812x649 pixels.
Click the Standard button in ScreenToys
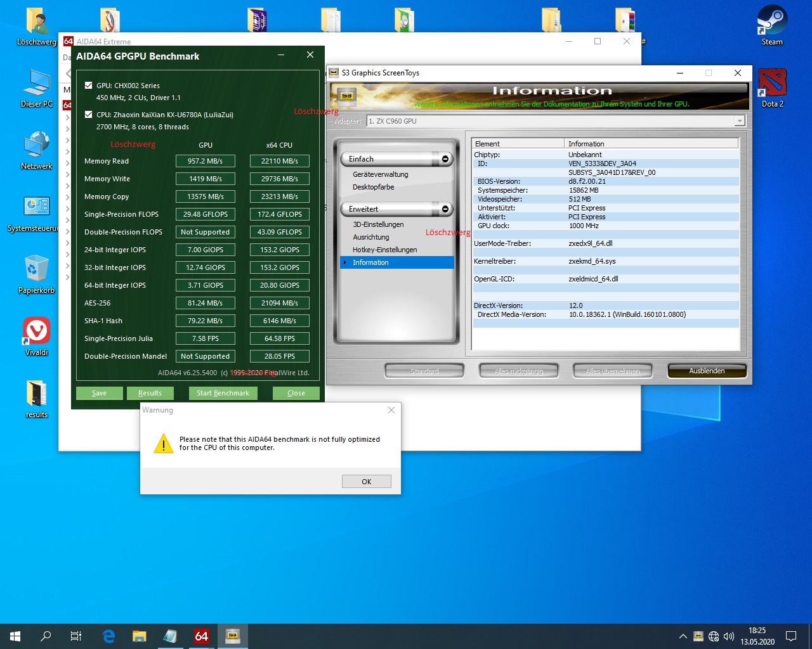click(424, 371)
